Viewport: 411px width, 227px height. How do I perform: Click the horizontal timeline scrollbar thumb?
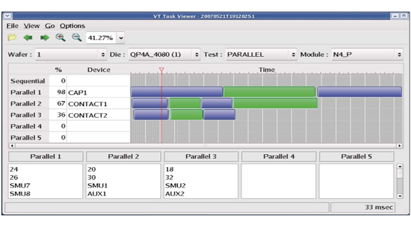click(x=205, y=146)
